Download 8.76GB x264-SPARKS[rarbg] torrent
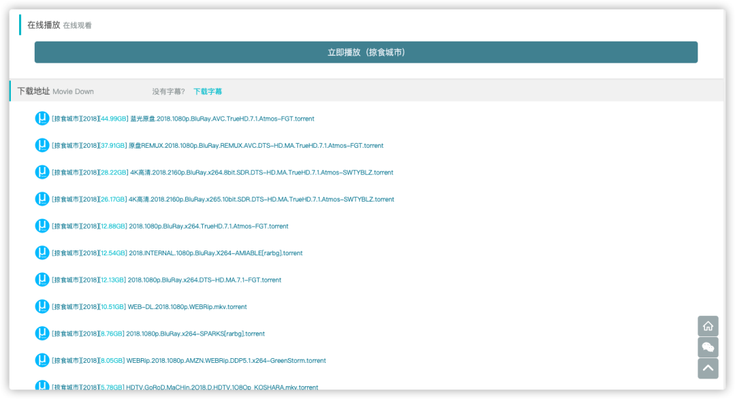The width and height of the screenshot is (735, 399). (x=159, y=334)
